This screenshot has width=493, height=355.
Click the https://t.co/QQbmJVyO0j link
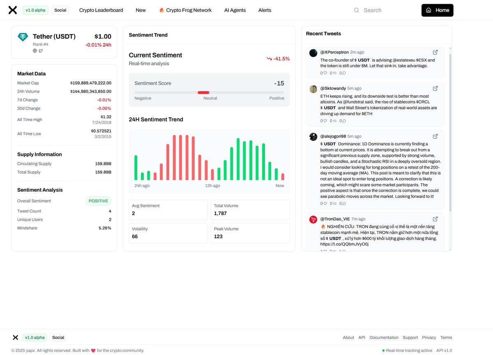(344, 244)
